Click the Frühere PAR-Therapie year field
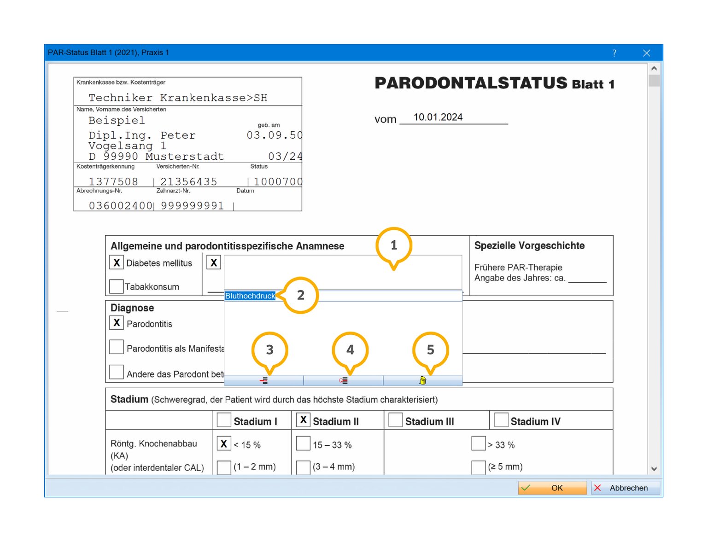The height and width of the screenshot is (542, 708). click(587, 278)
